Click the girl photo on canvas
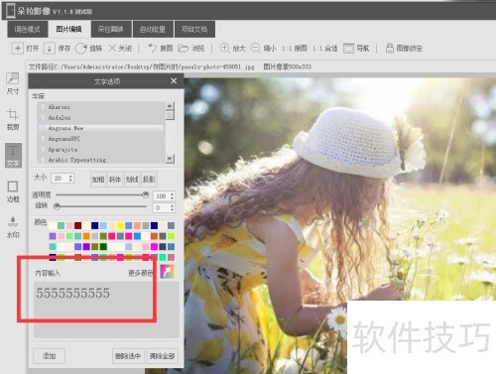496x374 pixels. pos(340,225)
